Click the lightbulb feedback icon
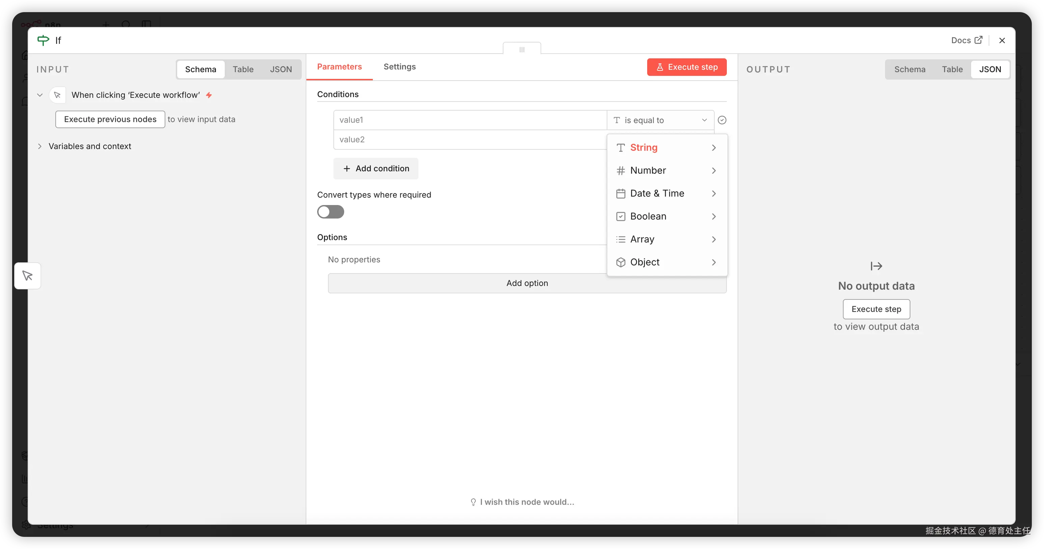Screen dimensions: 1044x549 click(x=473, y=502)
